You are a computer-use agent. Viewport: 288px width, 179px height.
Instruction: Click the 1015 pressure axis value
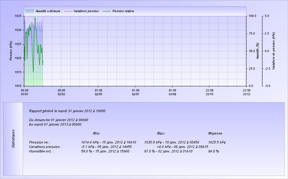tap(18, 72)
